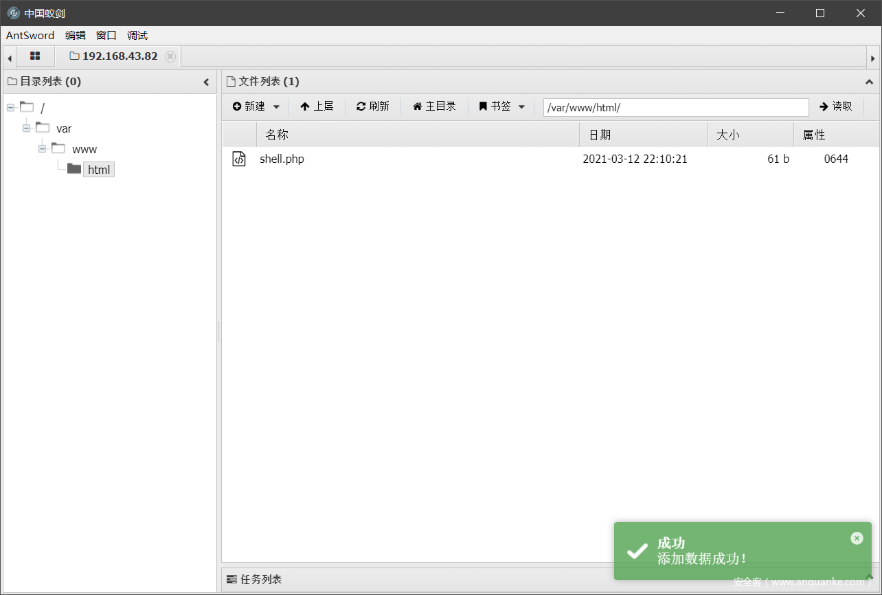
Task: Go to home directory 主目录
Action: pos(434,106)
